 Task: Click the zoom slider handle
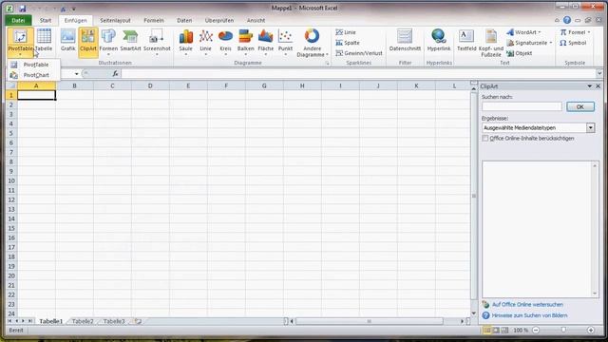pos(563,331)
